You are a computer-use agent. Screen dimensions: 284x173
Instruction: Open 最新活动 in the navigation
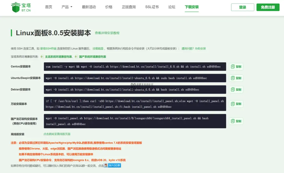pyautogui.click(x=89, y=7)
